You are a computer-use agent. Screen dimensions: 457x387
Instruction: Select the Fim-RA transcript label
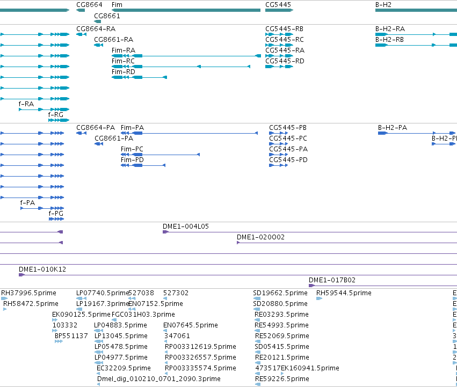pos(124,50)
